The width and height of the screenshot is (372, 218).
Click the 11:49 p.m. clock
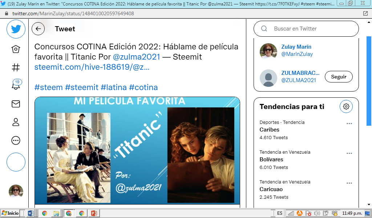coord(352,213)
